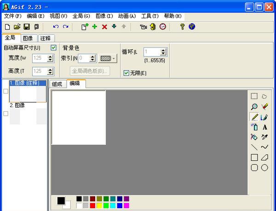Click the globe web icon
Screen dimensions: 276x211
click(192, 27)
